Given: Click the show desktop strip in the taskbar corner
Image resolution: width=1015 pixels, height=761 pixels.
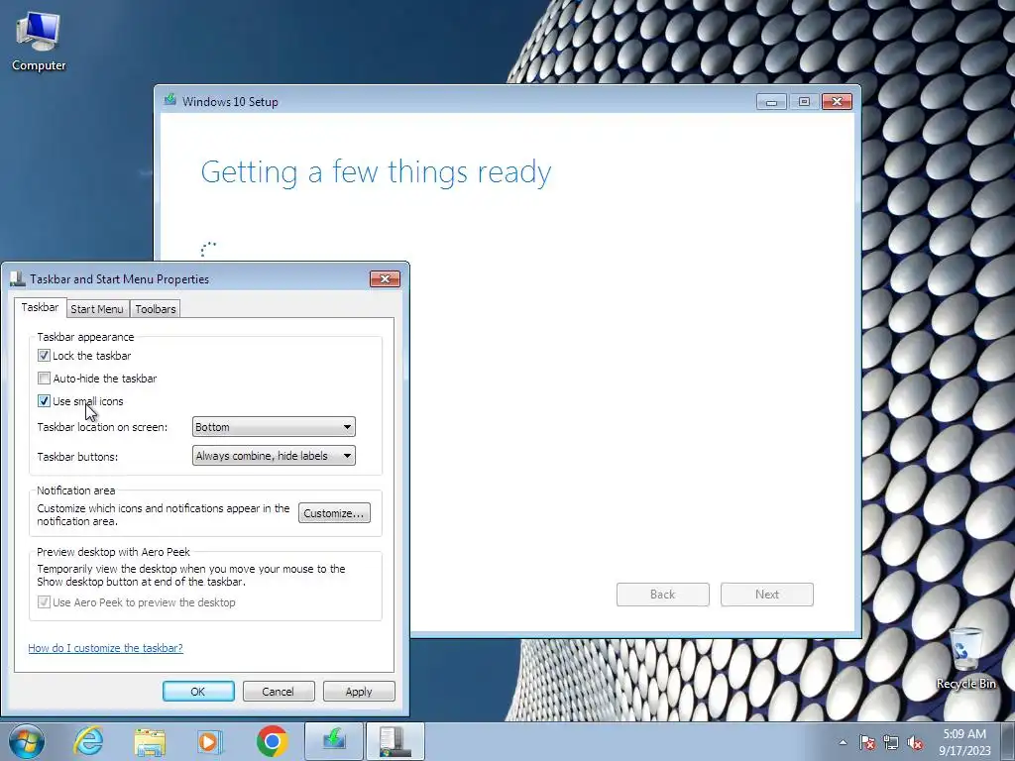Looking at the screenshot, I should [x=1008, y=741].
